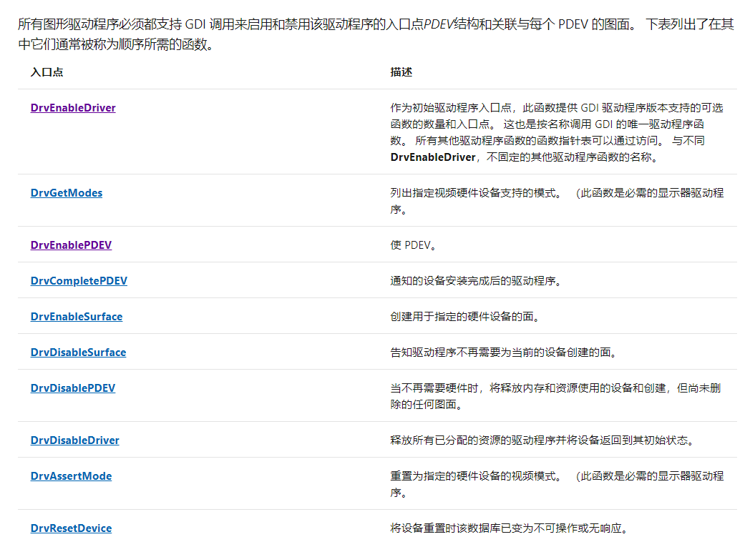Click the DrvGetModes hyperlink

pyautogui.click(x=66, y=192)
